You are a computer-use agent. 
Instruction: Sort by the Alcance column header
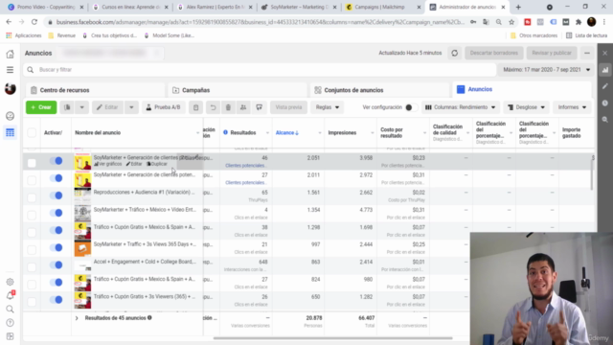[287, 133]
